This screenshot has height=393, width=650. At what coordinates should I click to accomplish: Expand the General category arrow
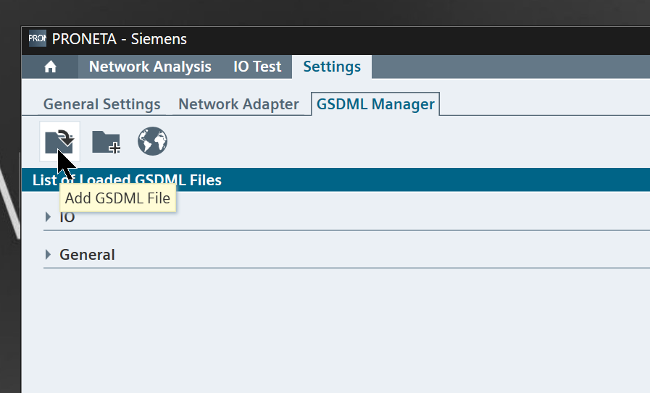[48, 254]
